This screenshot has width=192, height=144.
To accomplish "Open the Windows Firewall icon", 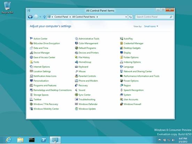I will coord(122,104).
